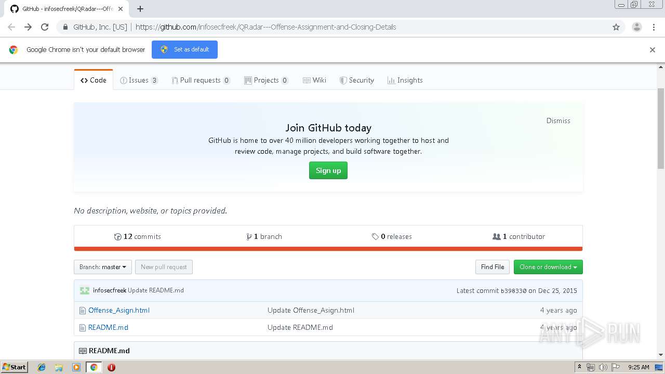Click the scrollbar down arrow
Image resolution: width=665 pixels, height=374 pixels.
[x=661, y=355]
